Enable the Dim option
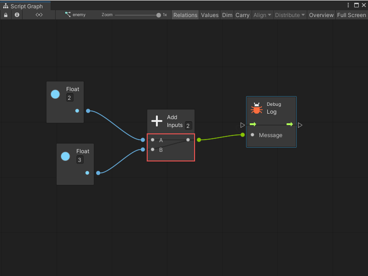This screenshot has width=368, height=276. [x=227, y=15]
